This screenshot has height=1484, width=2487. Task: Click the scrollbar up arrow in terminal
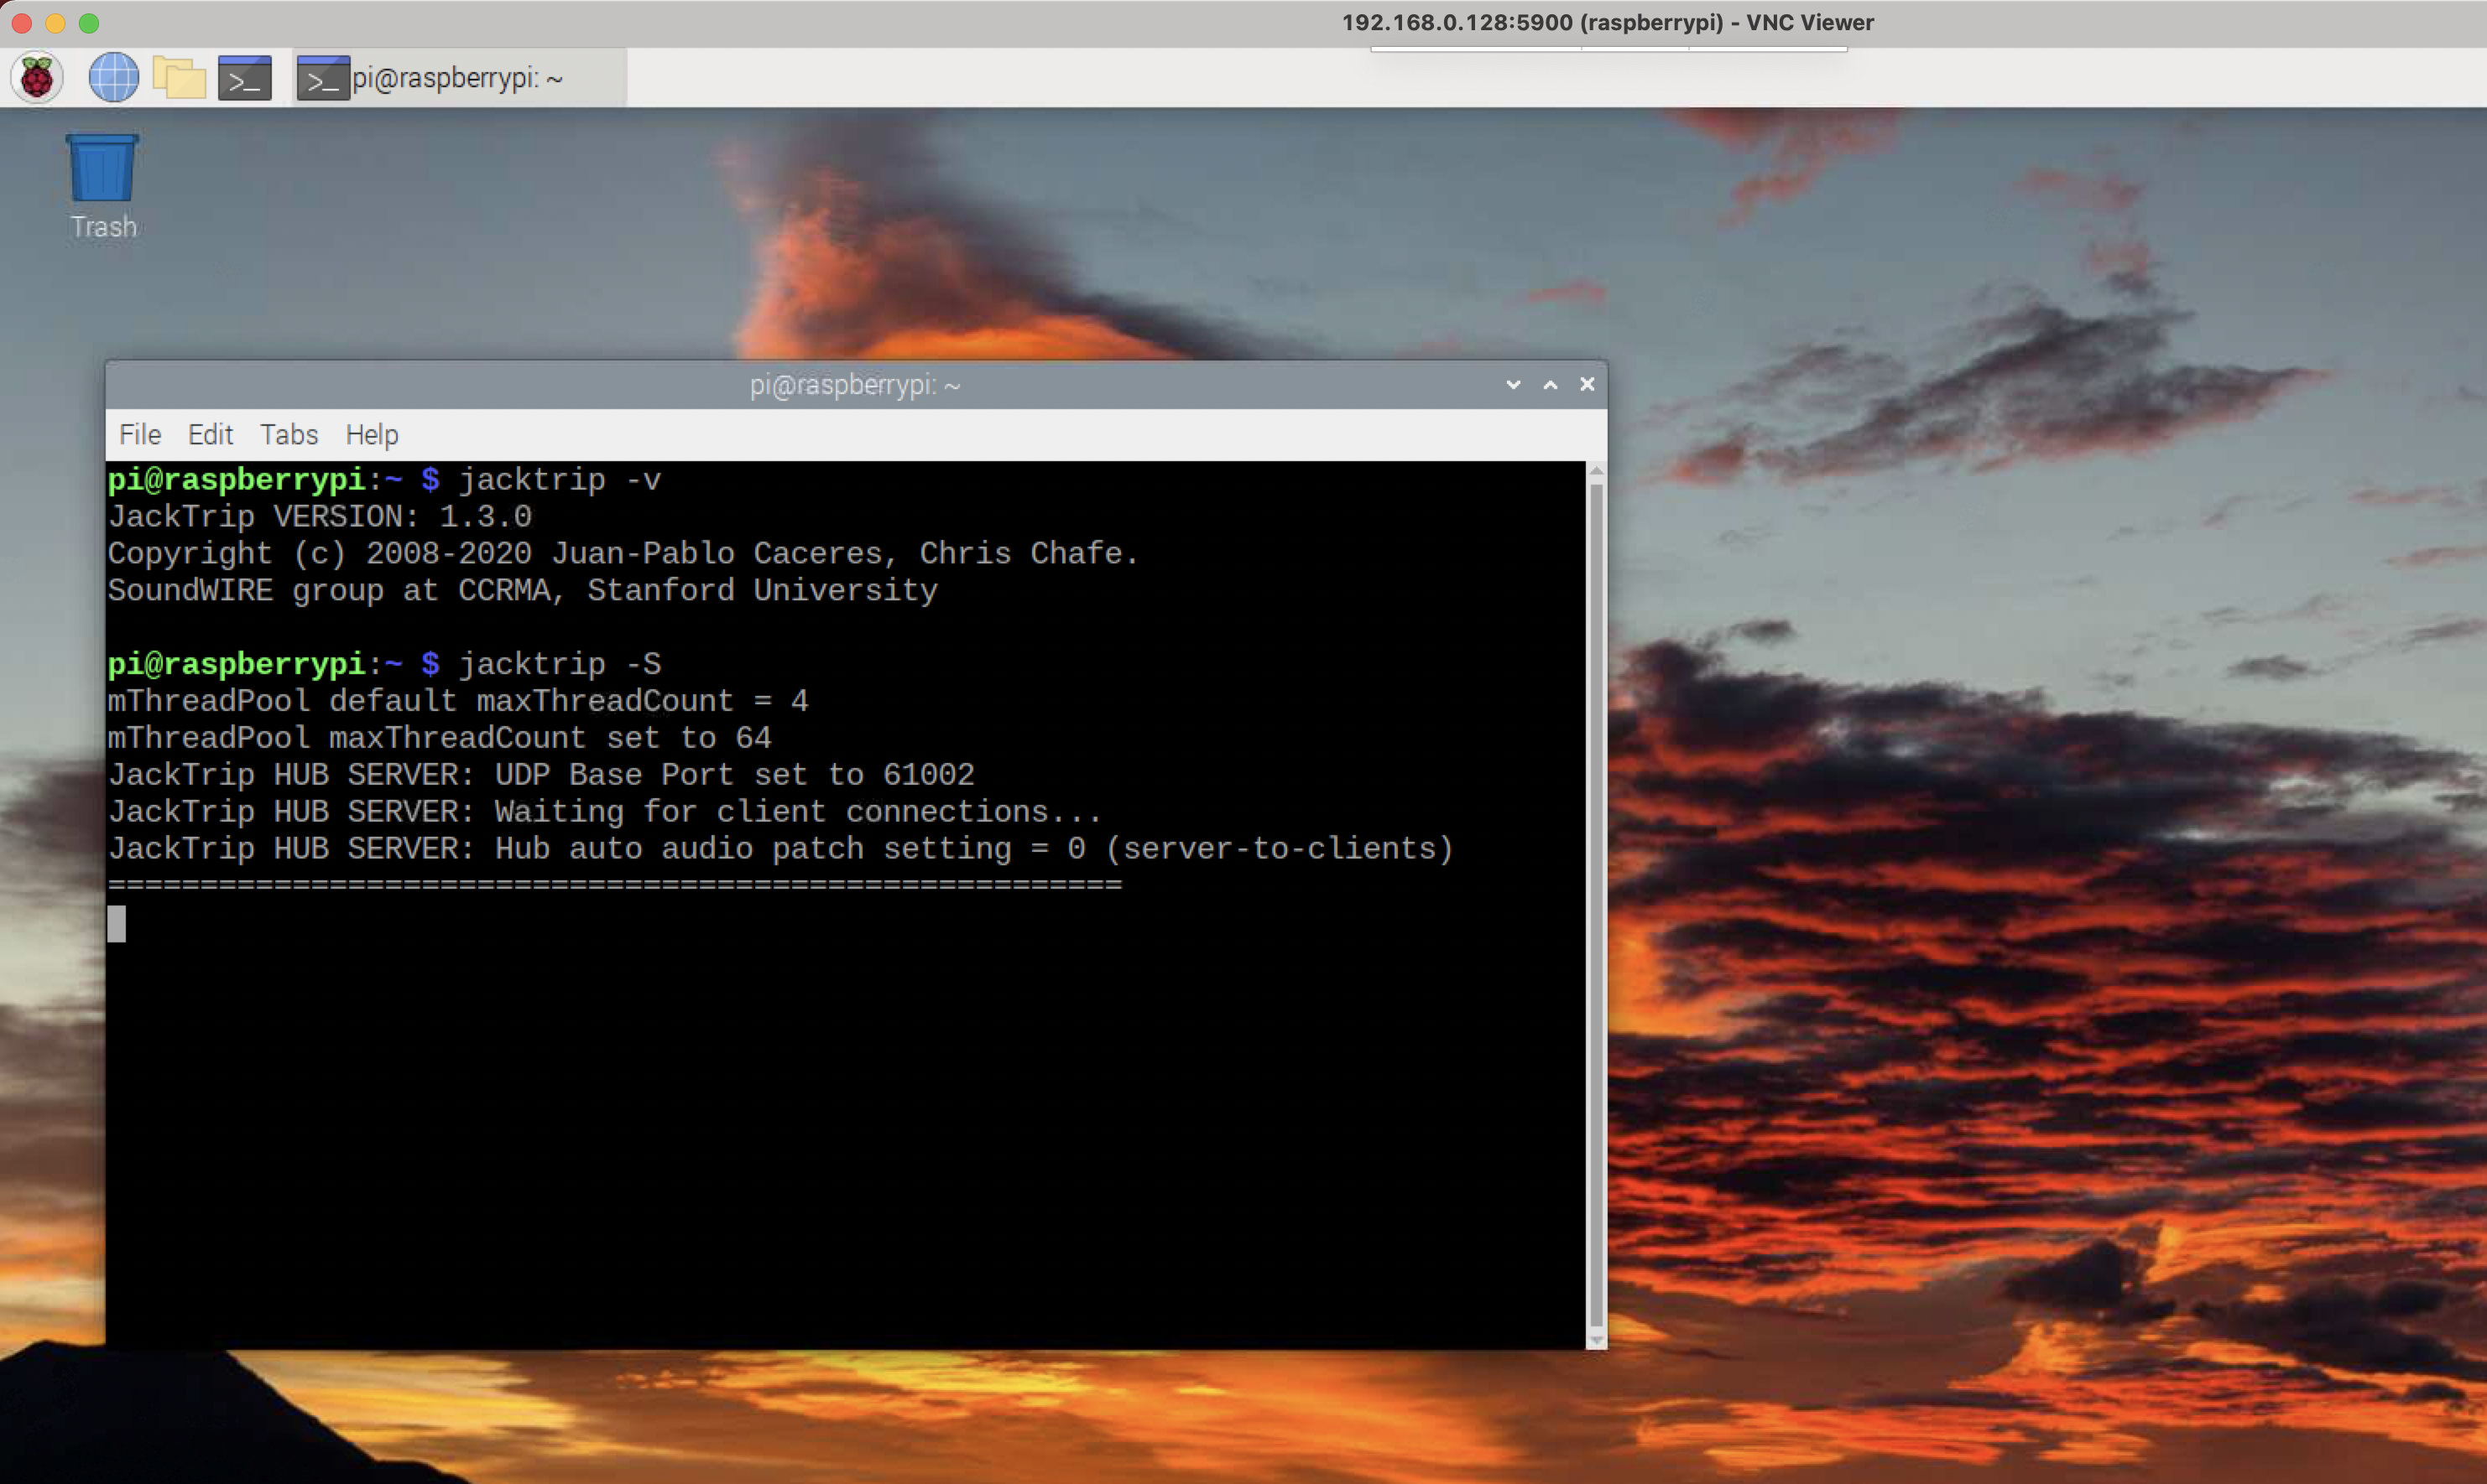(x=1596, y=470)
